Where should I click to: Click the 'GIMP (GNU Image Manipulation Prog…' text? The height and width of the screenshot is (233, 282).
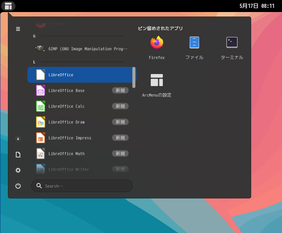click(x=88, y=49)
